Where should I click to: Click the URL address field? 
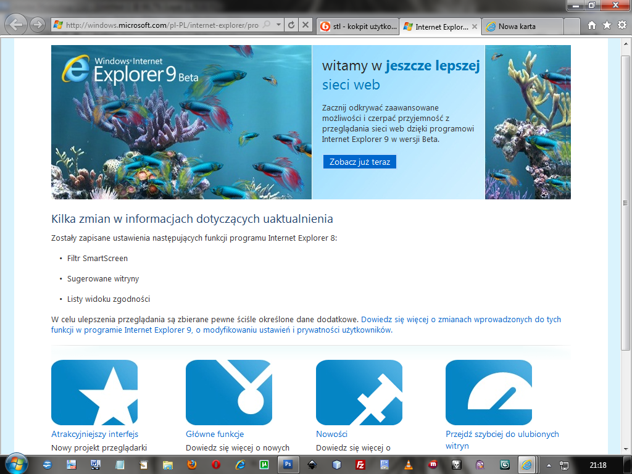coord(162,25)
